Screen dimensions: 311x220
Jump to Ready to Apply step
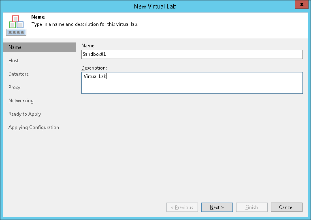25,114
